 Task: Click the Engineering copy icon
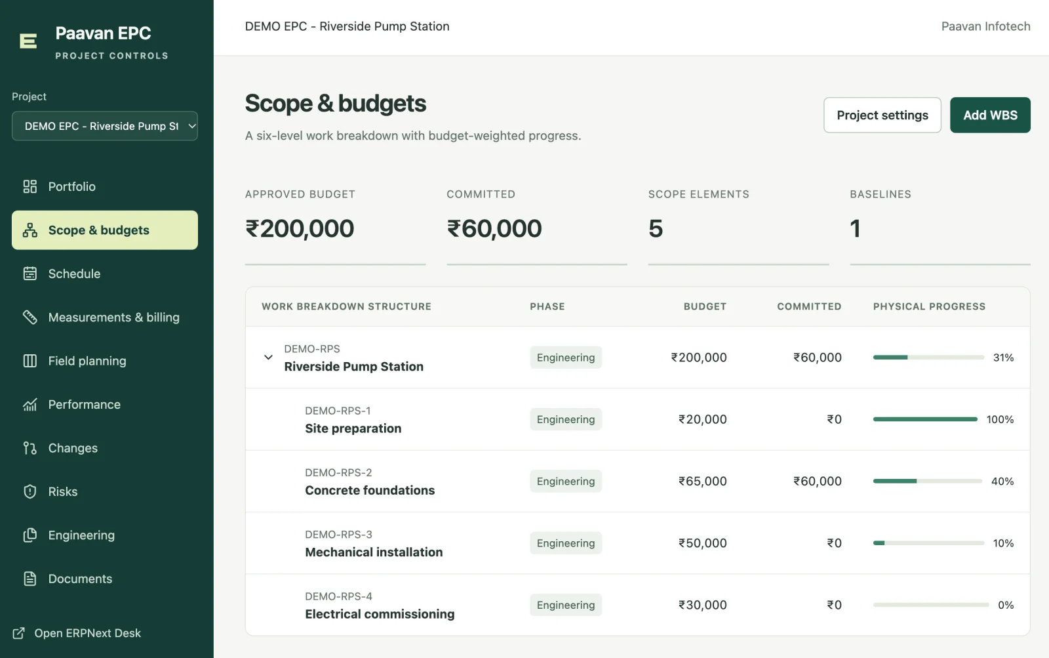30,535
